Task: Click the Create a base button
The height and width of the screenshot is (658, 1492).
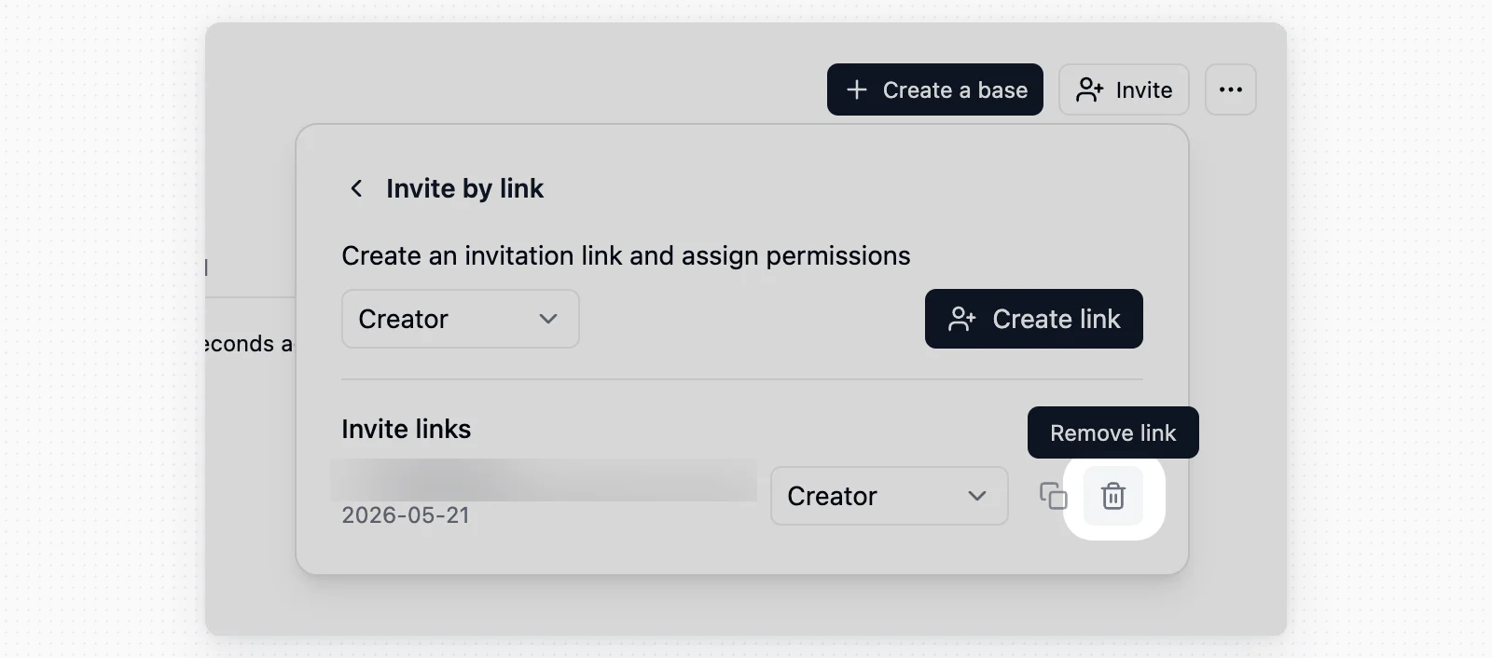Action: 935,89
